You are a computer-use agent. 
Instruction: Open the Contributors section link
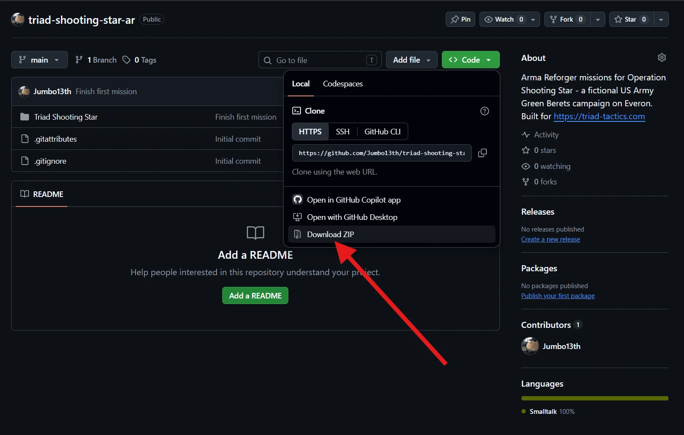(x=551, y=325)
